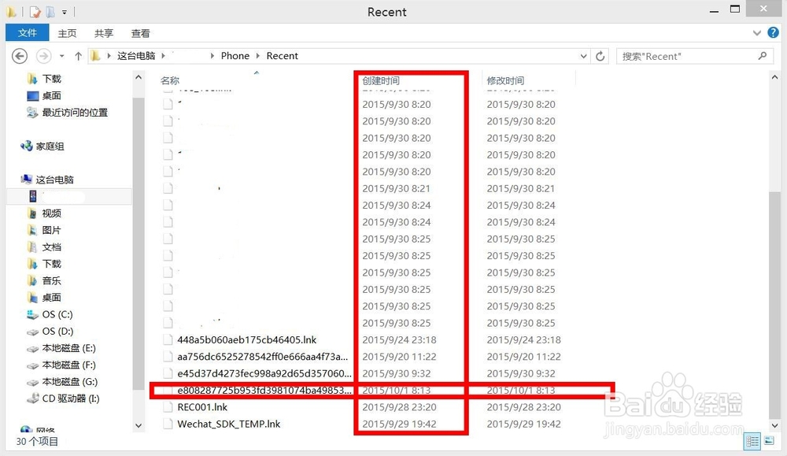The image size is (787, 456).
Task: Open the 文件 ribbon tab
Action: [x=27, y=33]
